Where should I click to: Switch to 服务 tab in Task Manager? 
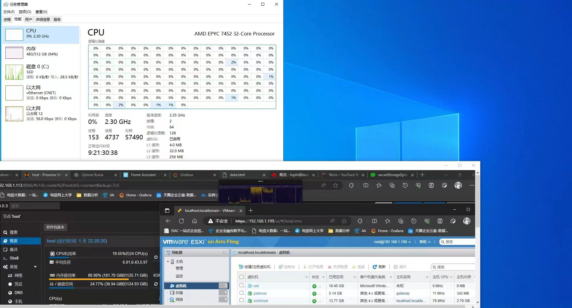[x=57, y=19]
